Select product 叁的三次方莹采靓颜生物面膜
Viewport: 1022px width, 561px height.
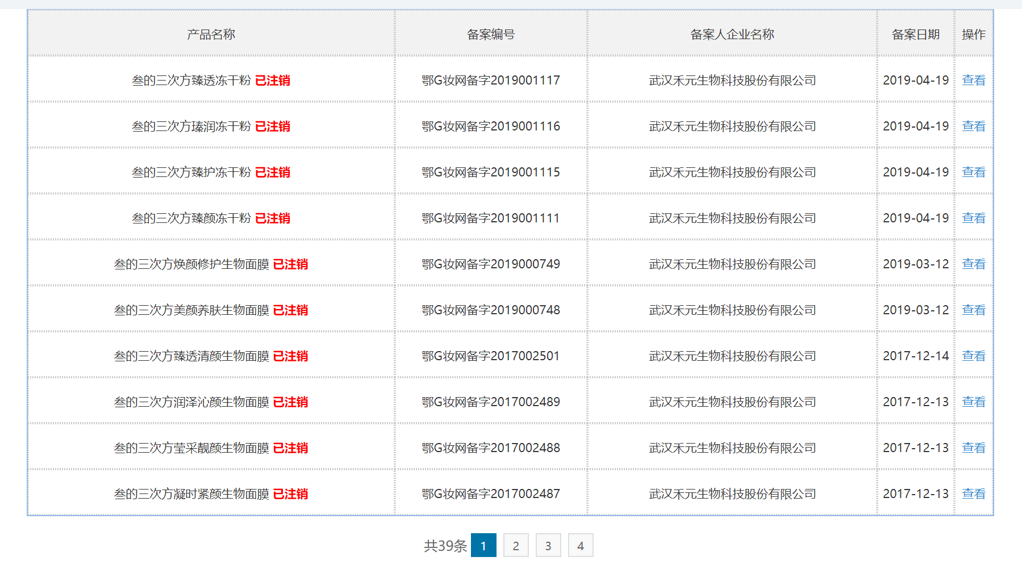tap(191, 448)
